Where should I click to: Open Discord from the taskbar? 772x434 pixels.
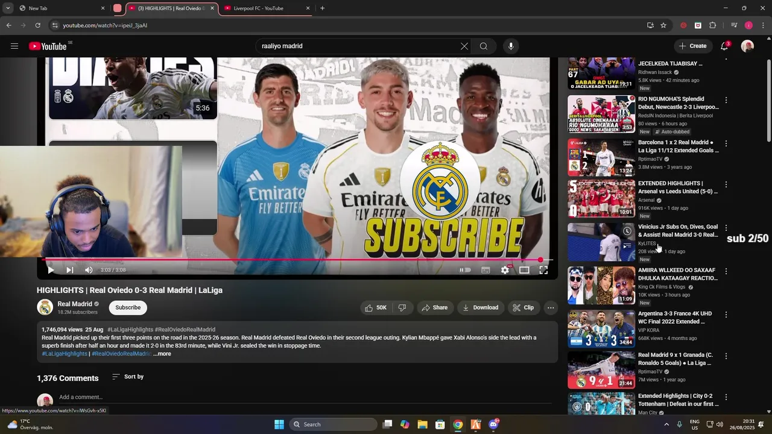[x=493, y=424]
